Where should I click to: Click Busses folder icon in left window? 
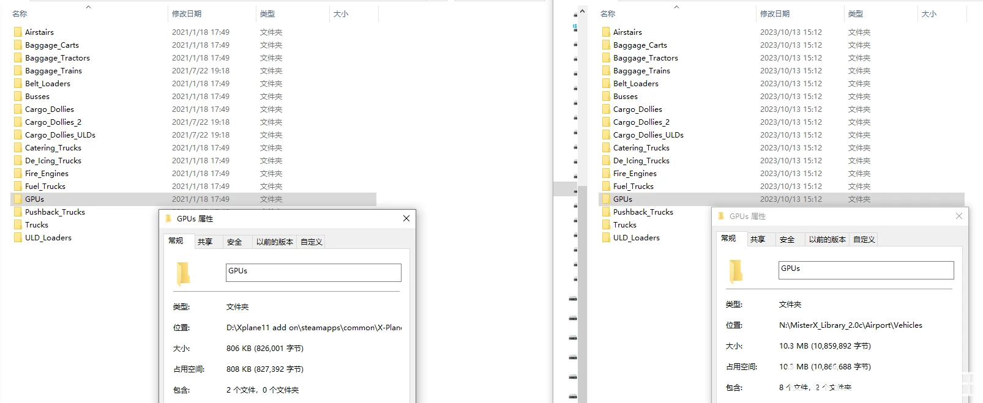click(18, 96)
